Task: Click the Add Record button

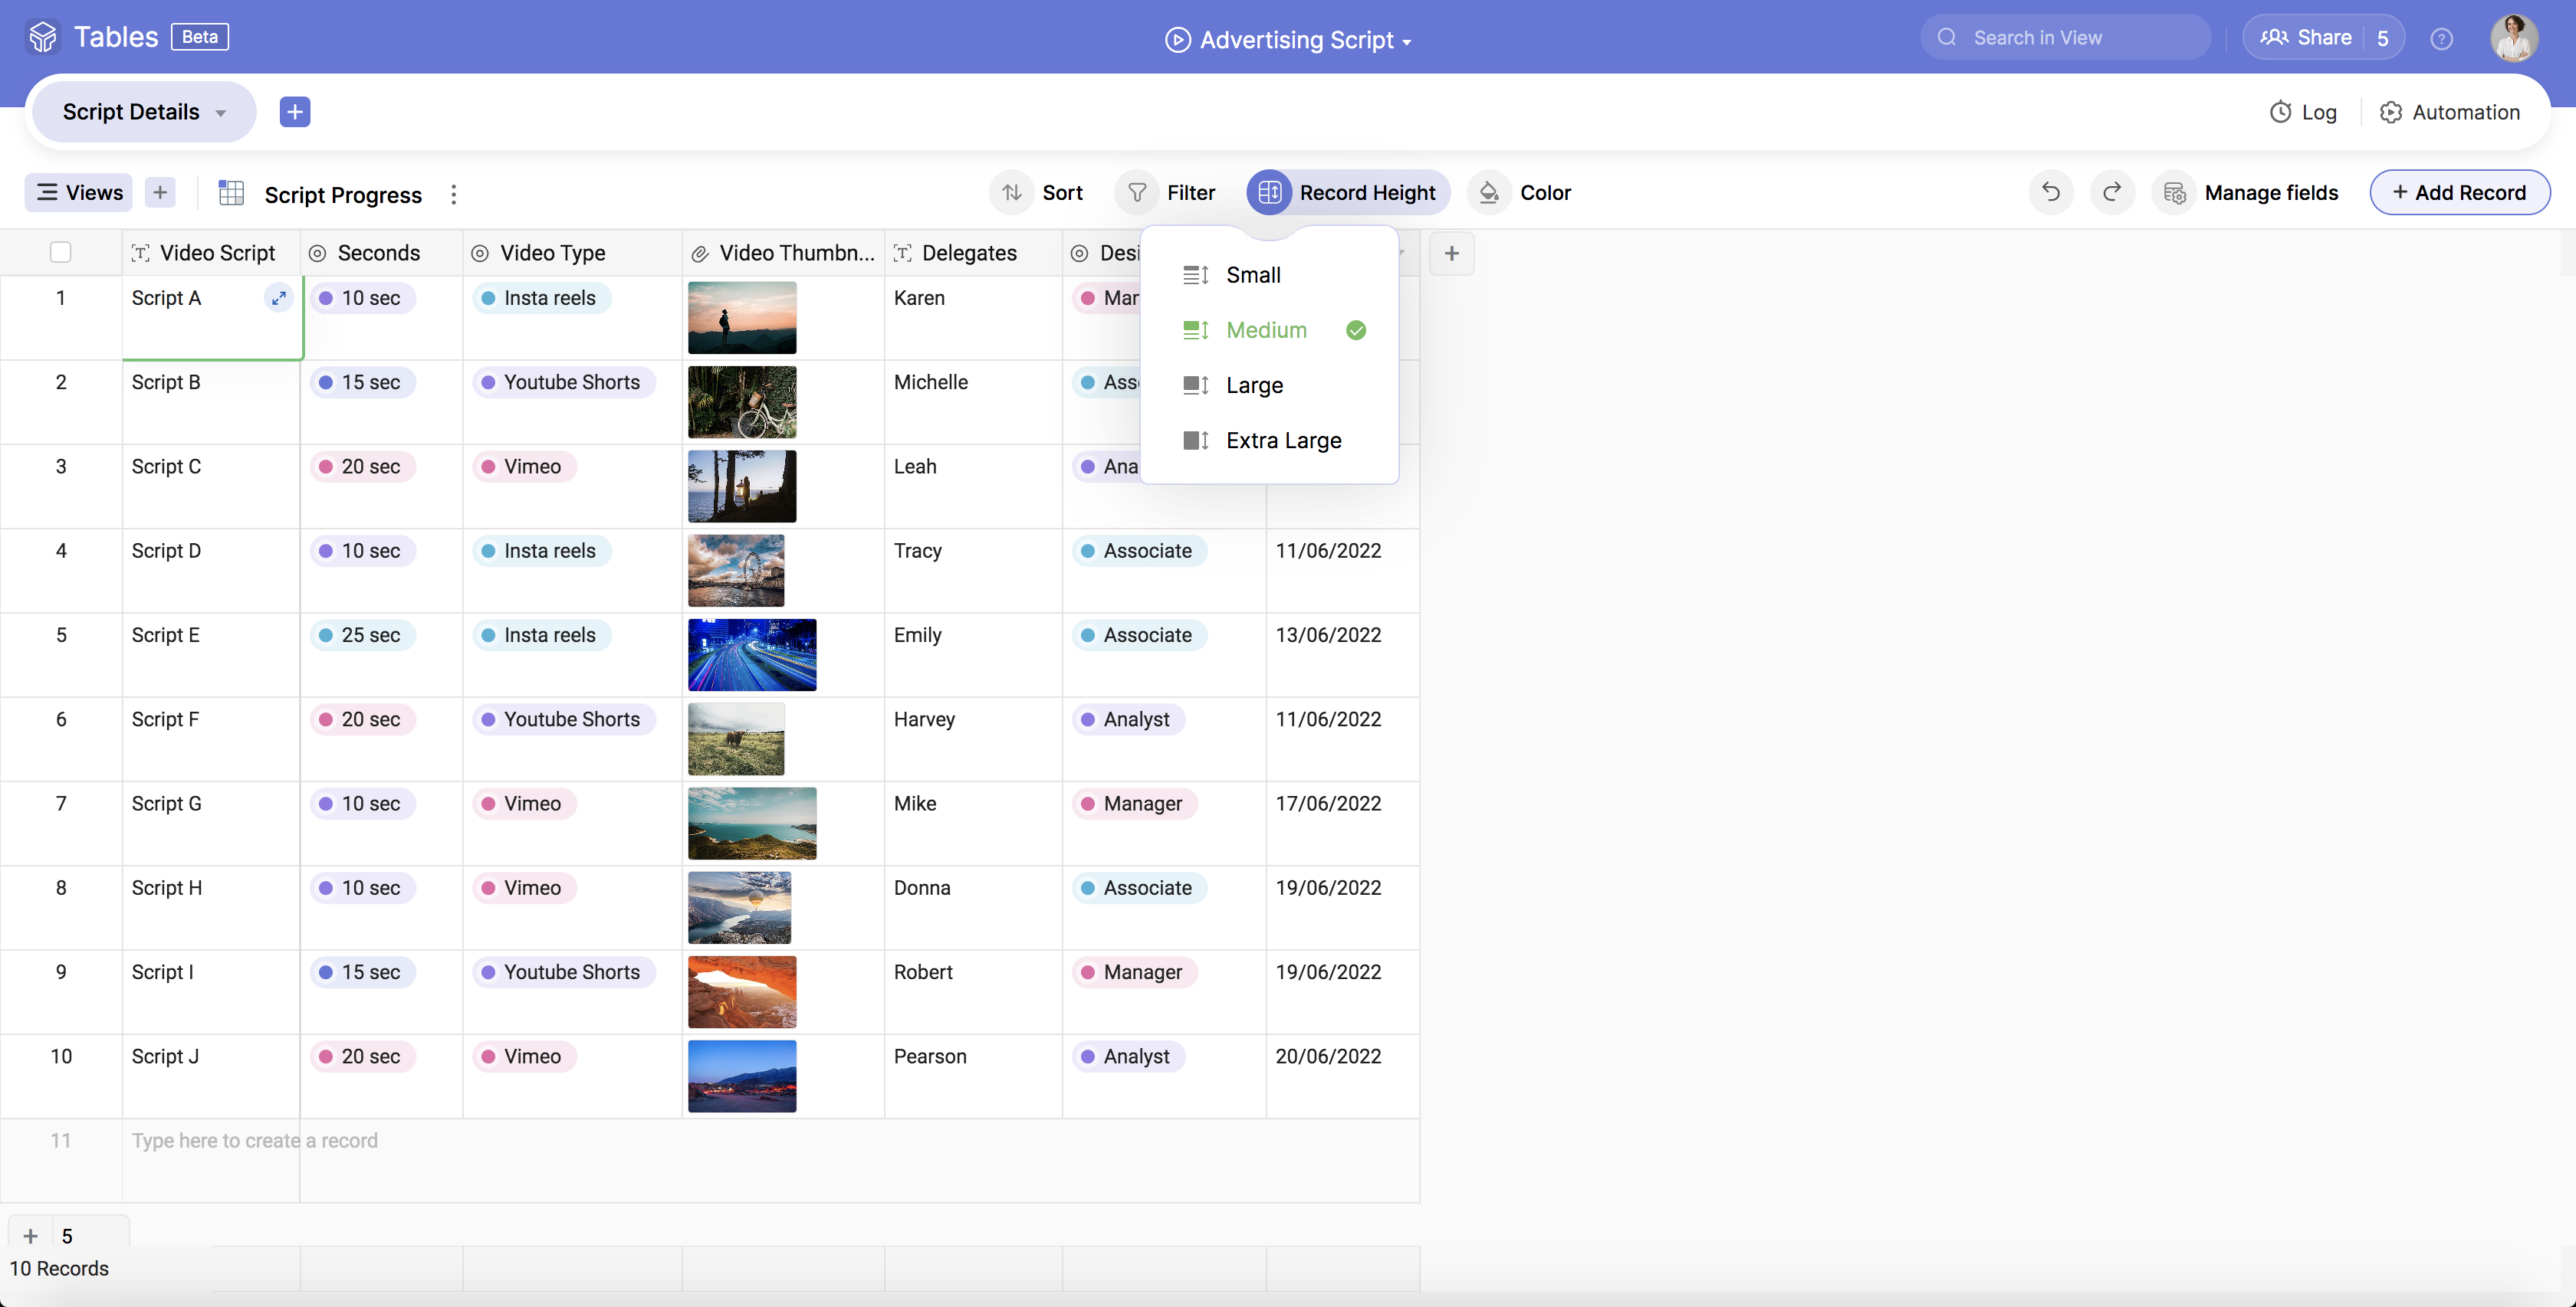Action: pyautogui.click(x=2458, y=193)
